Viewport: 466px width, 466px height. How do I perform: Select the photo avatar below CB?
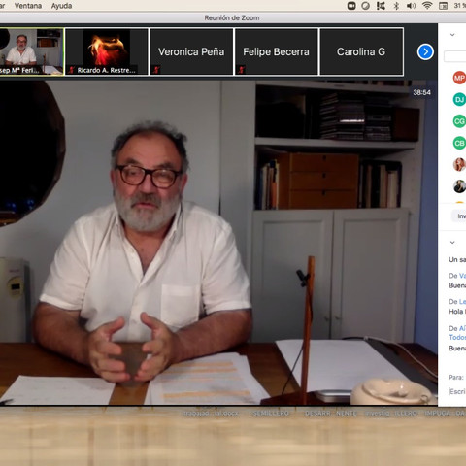(459, 164)
